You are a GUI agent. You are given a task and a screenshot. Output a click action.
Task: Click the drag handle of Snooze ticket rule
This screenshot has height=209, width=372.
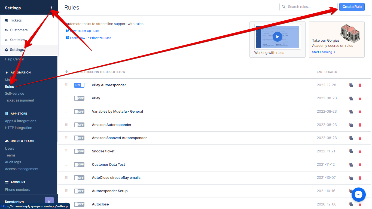click(66, 151)
